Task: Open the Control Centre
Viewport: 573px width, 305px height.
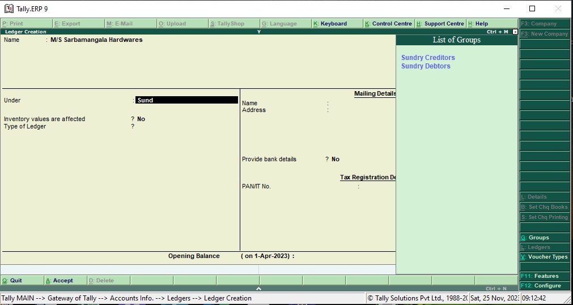Action: pyautogui.click(x=389, y=24)
